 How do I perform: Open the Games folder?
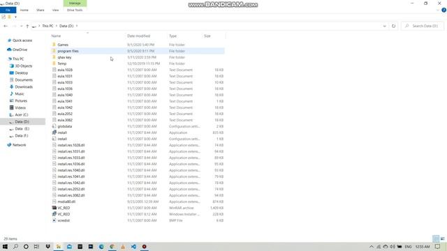63,45
